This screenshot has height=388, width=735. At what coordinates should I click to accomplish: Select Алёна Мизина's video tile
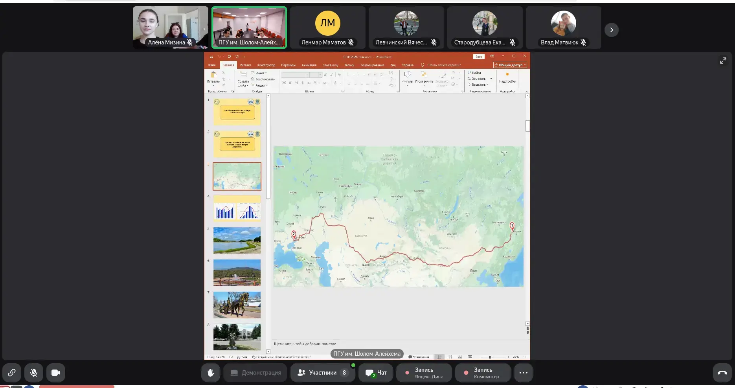(x=171, y=28)
